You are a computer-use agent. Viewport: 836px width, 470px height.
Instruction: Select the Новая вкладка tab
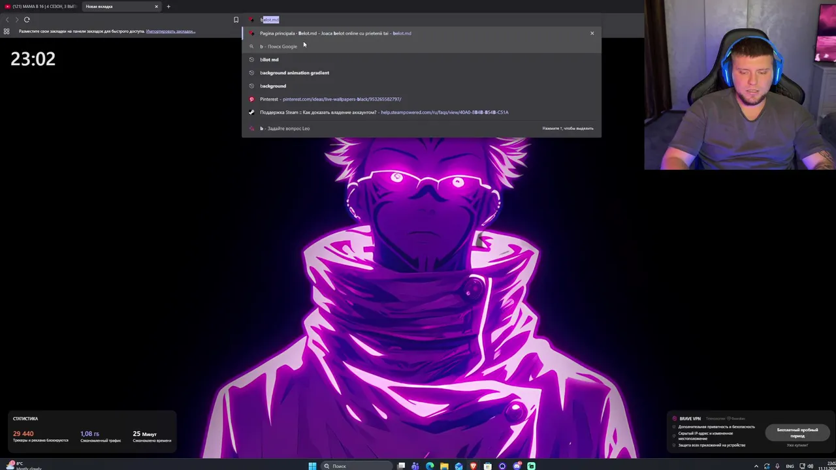(121, 7)
